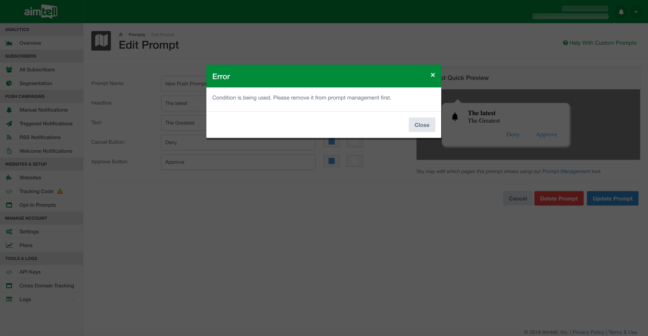Screen dimensions: 648x336
Task: Open the account dropdown arrow in header
Action: tap(636, 12)
